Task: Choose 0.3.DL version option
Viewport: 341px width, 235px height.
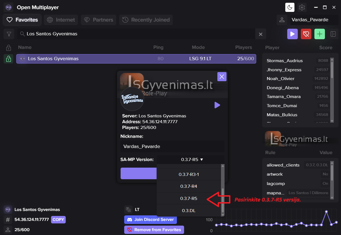Action: [189, 210]
